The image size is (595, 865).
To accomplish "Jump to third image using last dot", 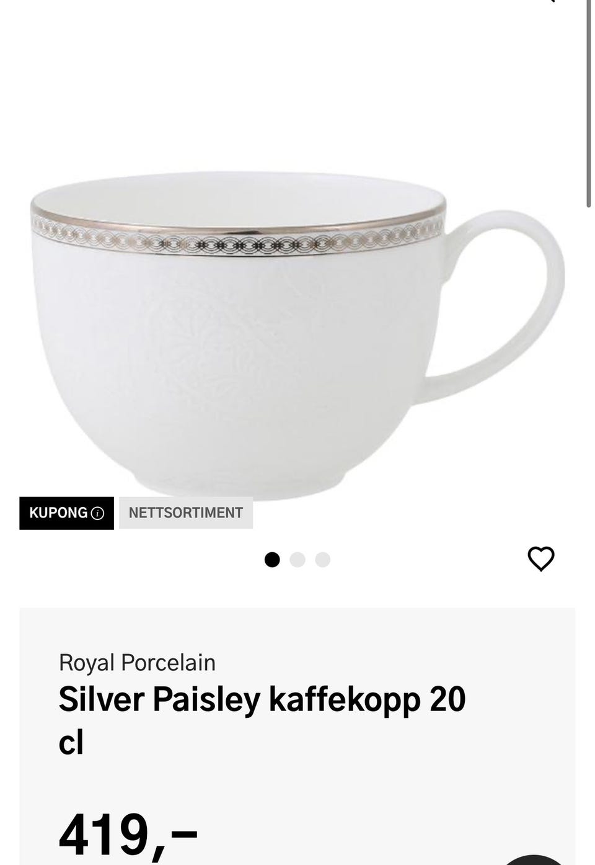I will pyautogui.click(x=322, y=560).
